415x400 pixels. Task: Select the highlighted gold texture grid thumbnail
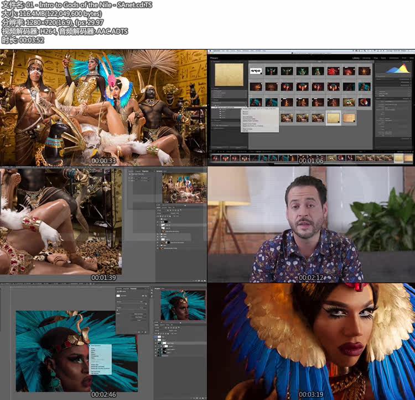click(x=333, y=118)
